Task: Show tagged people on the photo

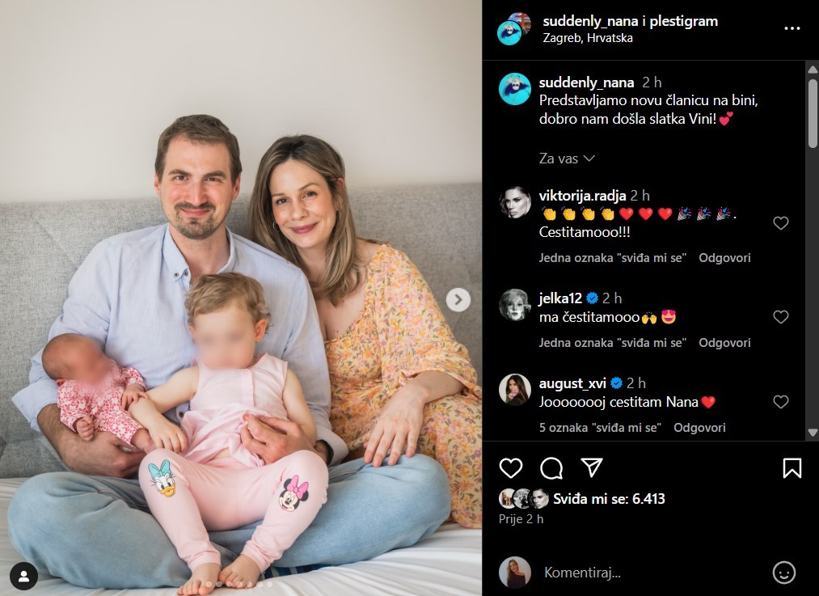Action: pyautogui.click(x=23, y=576)
